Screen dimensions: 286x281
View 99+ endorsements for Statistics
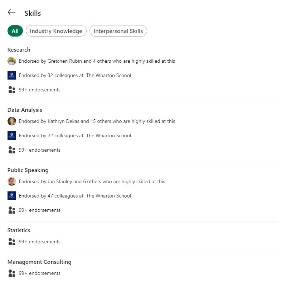tap(40, 242)
